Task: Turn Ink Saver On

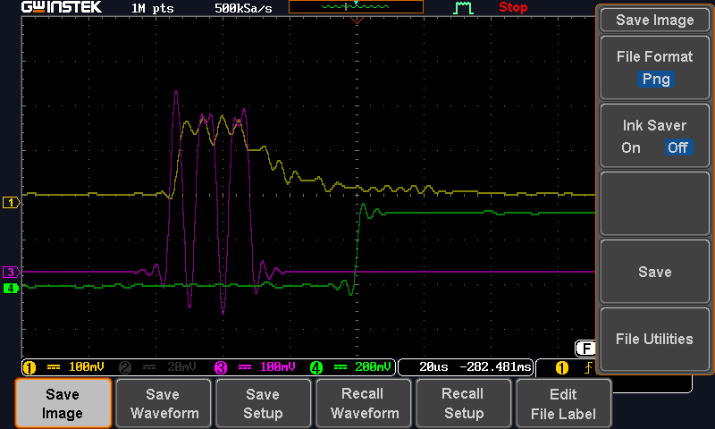Action: pos(631,147)
